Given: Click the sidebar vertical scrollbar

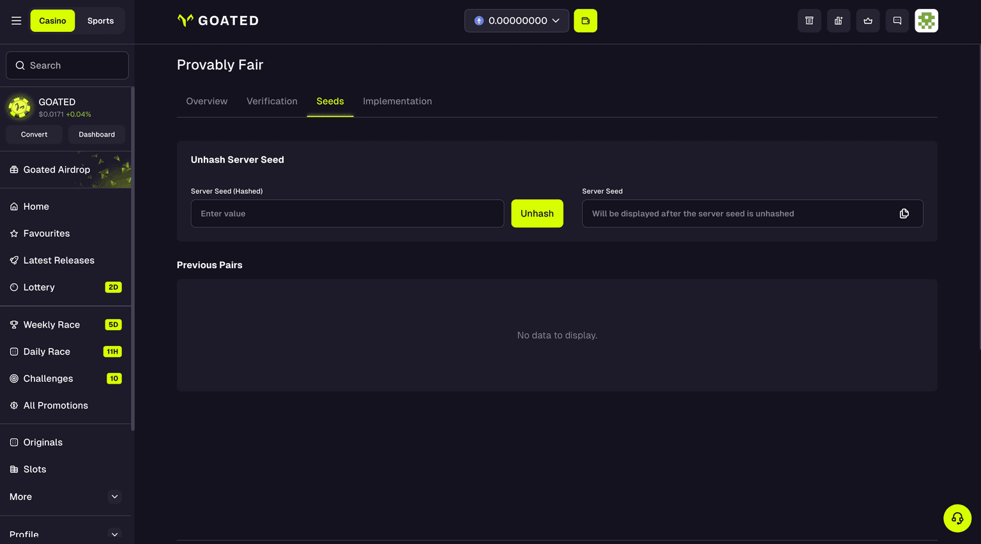Looking at the screenshot, I should [x=133, y=259].
